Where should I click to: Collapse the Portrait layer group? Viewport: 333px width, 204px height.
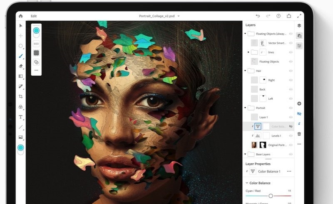[x=245, y=108]
